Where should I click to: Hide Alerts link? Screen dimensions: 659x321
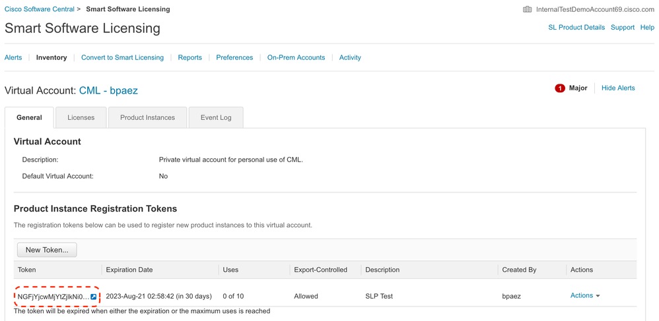point(618,88)
